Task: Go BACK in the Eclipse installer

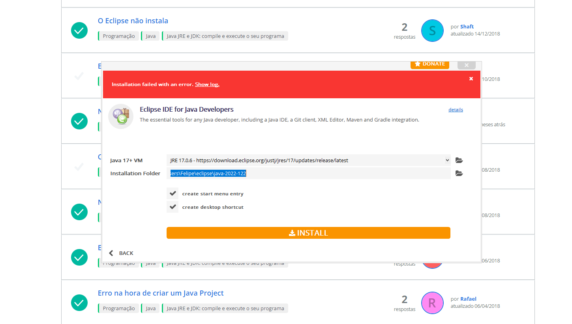Action: [x=122, y=253]
